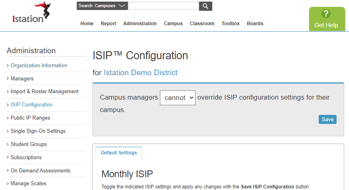
Task: Open the Administration menu in top navigation
Action: point(140,23)
